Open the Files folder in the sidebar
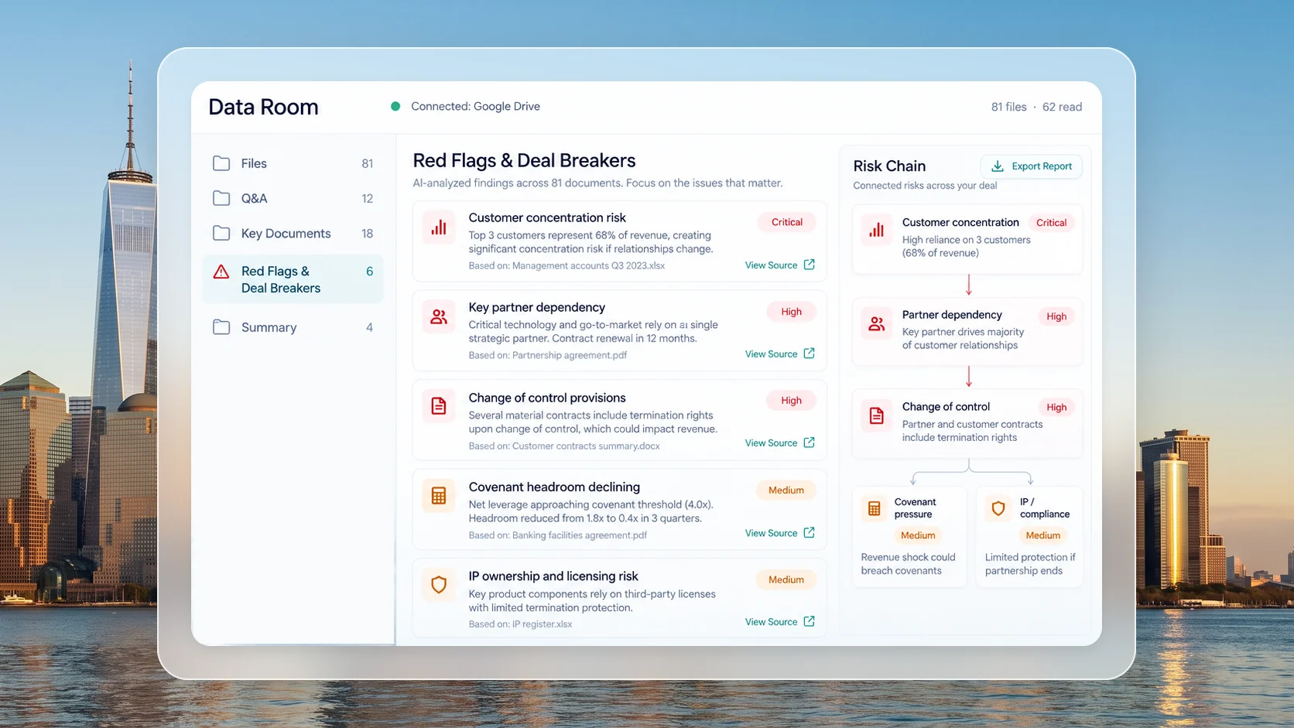 click(293, 163)
